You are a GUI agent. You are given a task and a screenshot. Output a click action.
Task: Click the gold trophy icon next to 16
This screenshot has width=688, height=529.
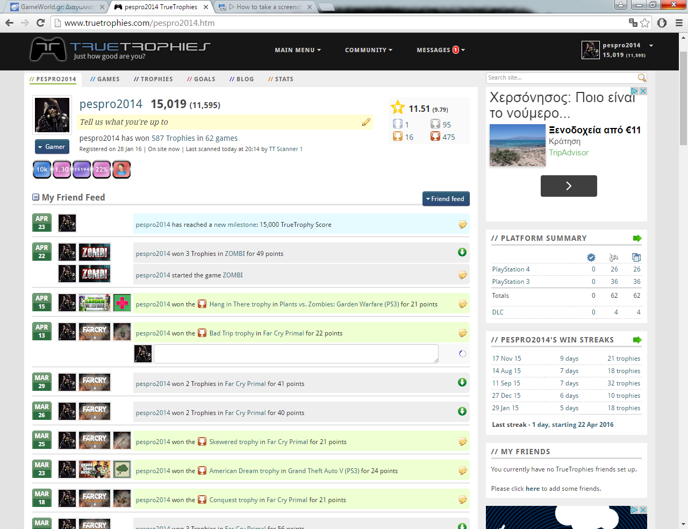click(x=398, y=137)
